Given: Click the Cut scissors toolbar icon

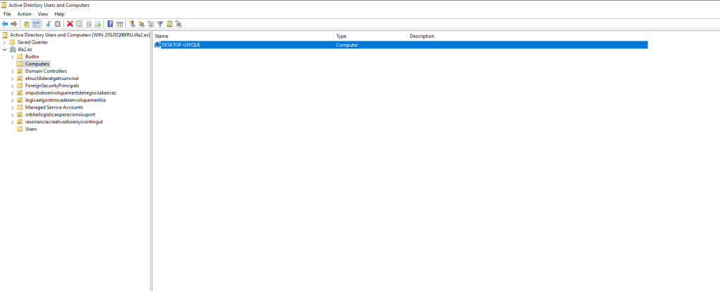Looking at the screenshot, I should click(48, 24).
